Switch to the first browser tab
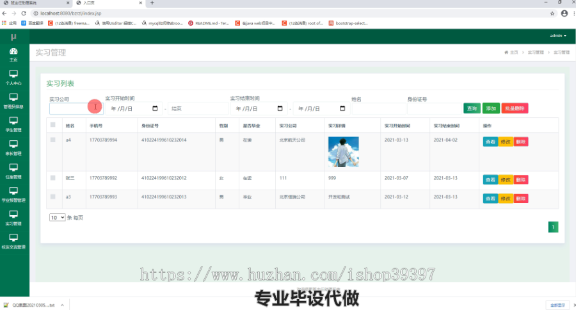This screenshot has width=576, height=310. tap(36, 3)
